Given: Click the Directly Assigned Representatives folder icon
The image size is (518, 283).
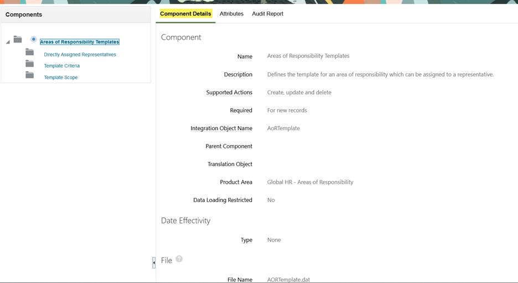Looking at the screenshot, I should point(30,52).
